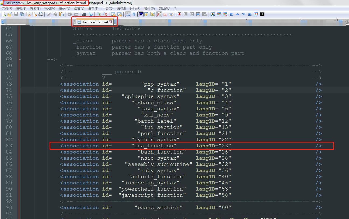Click the JSON Viewer plugin J icon

click(x=262, y=14)
